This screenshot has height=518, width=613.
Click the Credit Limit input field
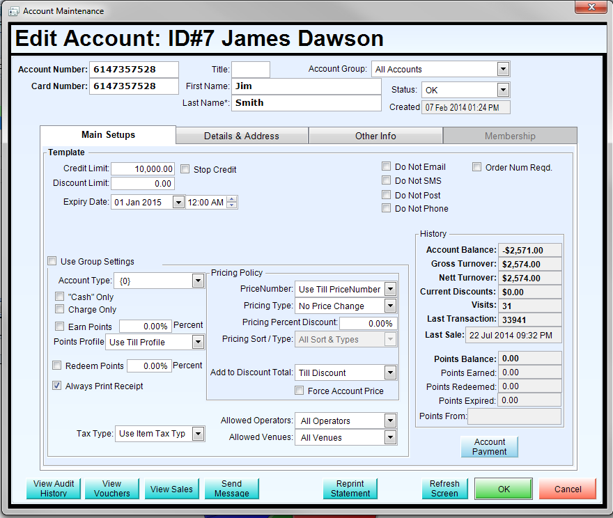point(143,169)
